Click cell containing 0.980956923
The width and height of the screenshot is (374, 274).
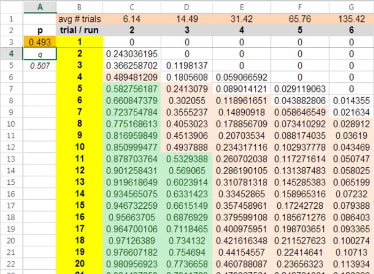(131, 264)
